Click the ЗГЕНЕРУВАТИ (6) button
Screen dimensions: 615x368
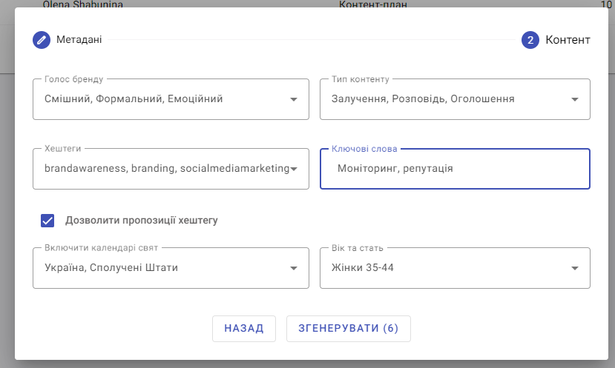(x=348, y=329)
